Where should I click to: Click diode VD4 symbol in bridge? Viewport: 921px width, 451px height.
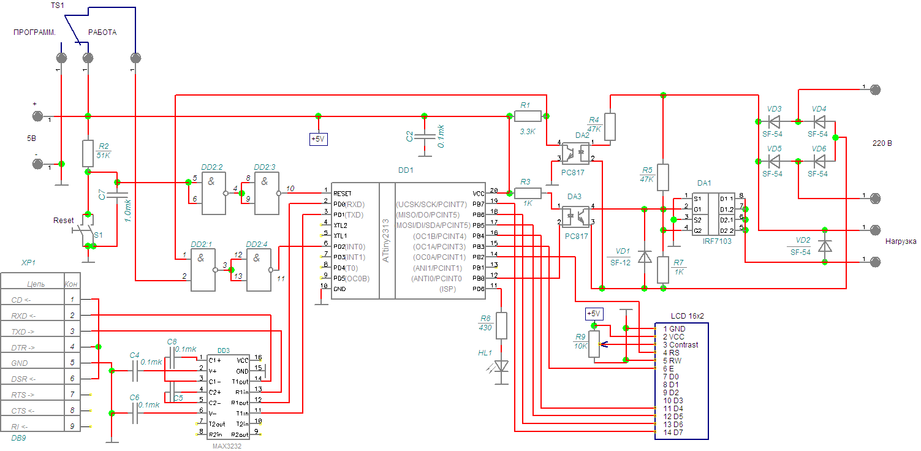(819, 121)
